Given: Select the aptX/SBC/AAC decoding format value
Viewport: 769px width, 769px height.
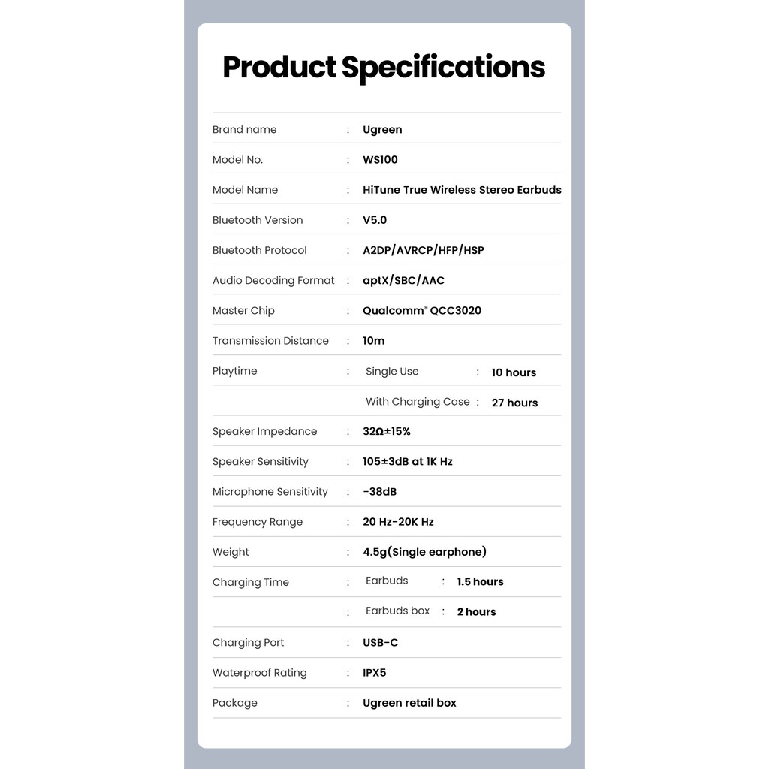Looking at the screenshot, I should (403, 280).
